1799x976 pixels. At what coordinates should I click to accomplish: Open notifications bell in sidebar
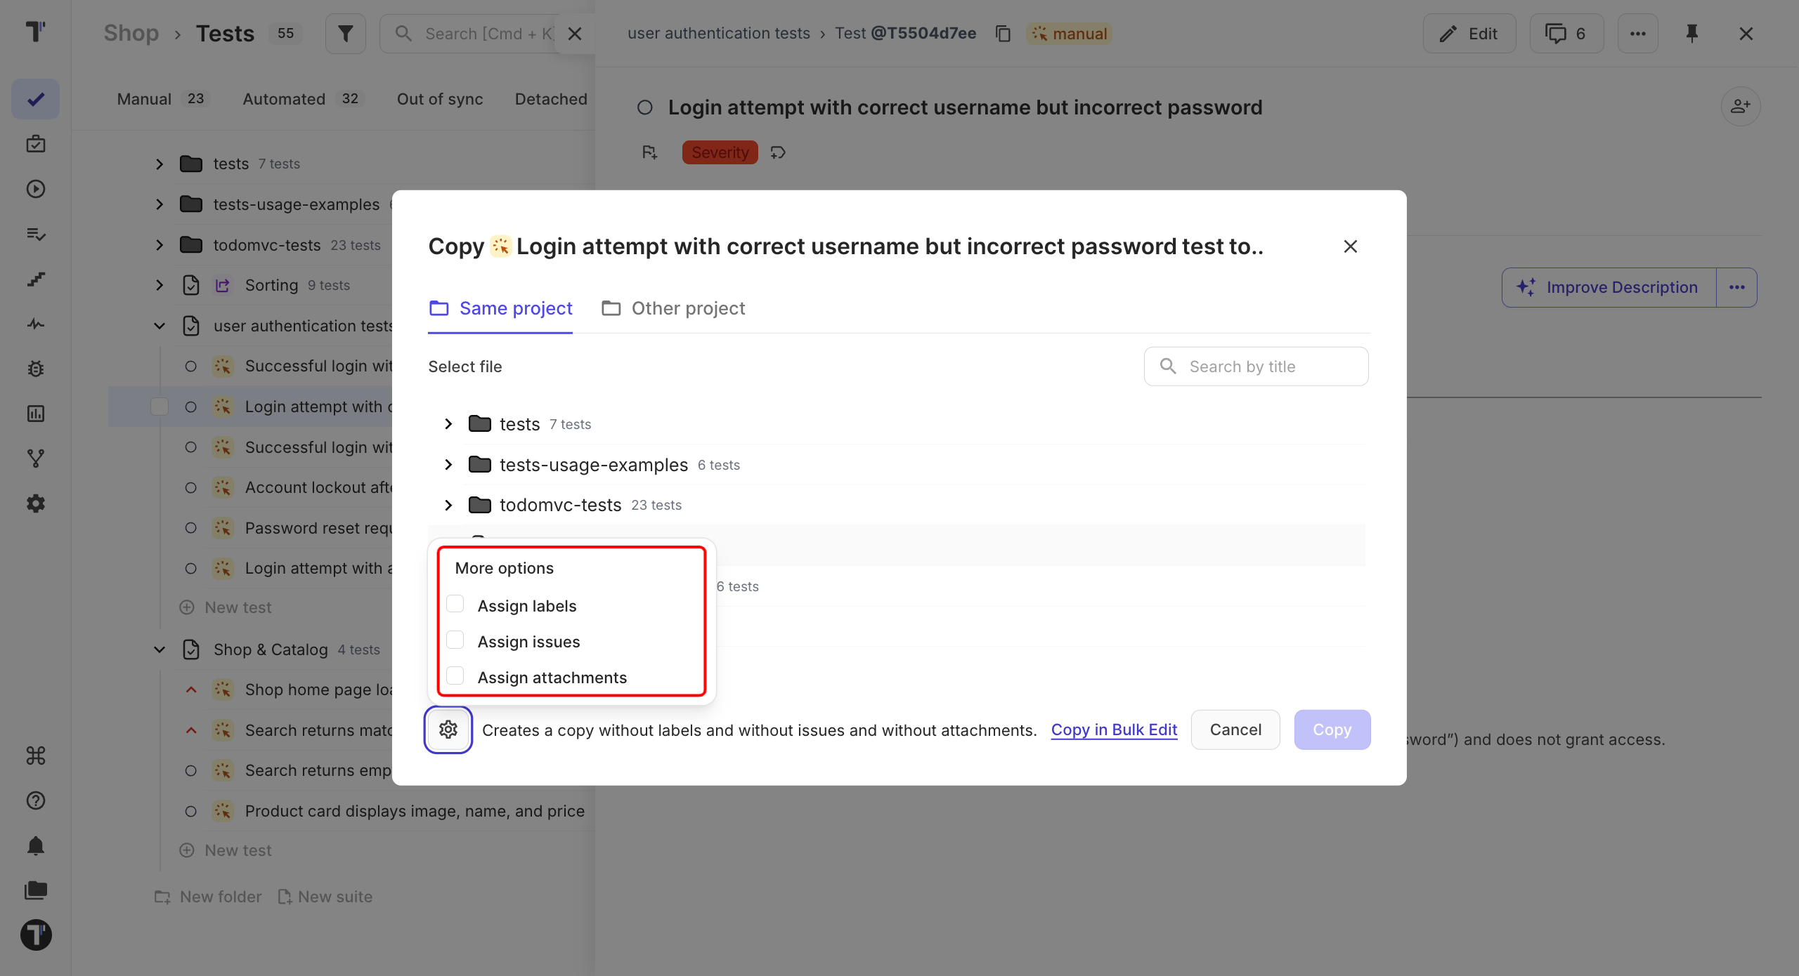coord(36,845)
